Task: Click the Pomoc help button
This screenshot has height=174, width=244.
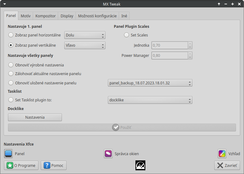Action: [54, 165]
